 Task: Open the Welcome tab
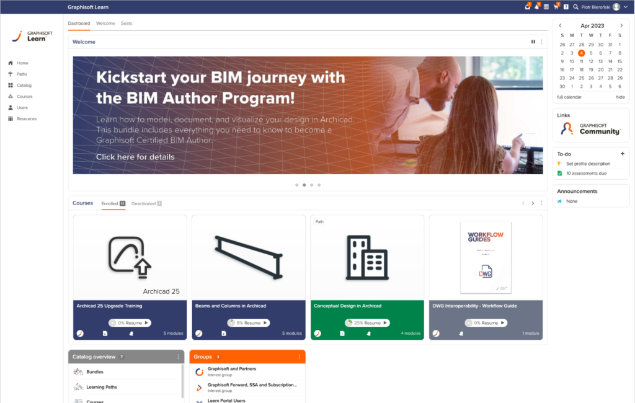(x=105, y=23)
